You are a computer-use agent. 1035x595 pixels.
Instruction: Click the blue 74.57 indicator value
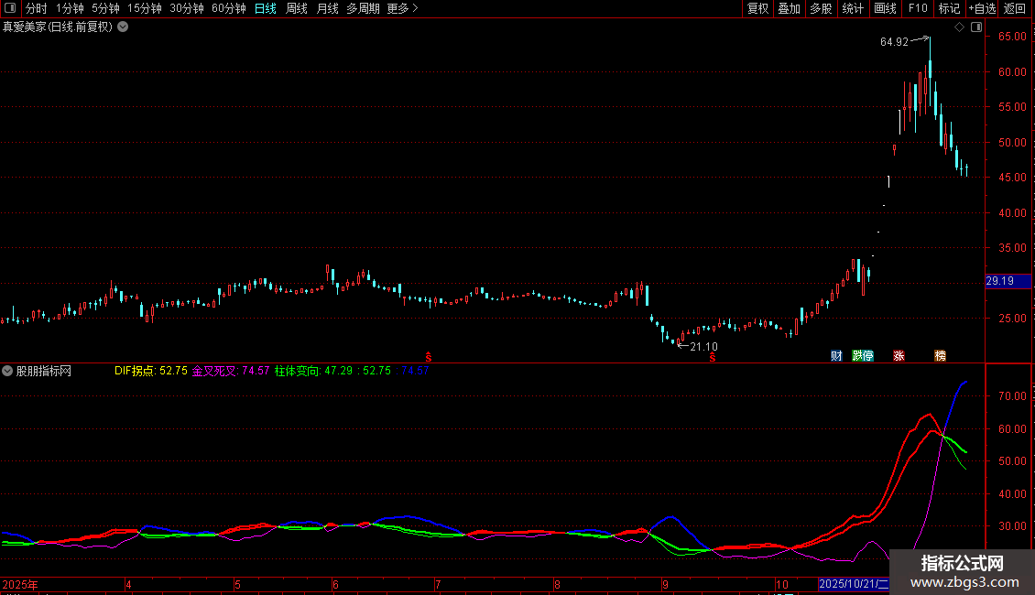(x=415, y=372)
